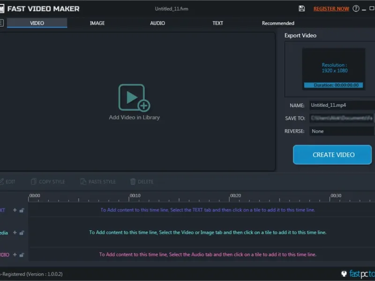Image resolution: width=375 pixels, height=281 pixels.
Task: Click the 00:30 mark on timeline ruler
Action: coord(336,195)
